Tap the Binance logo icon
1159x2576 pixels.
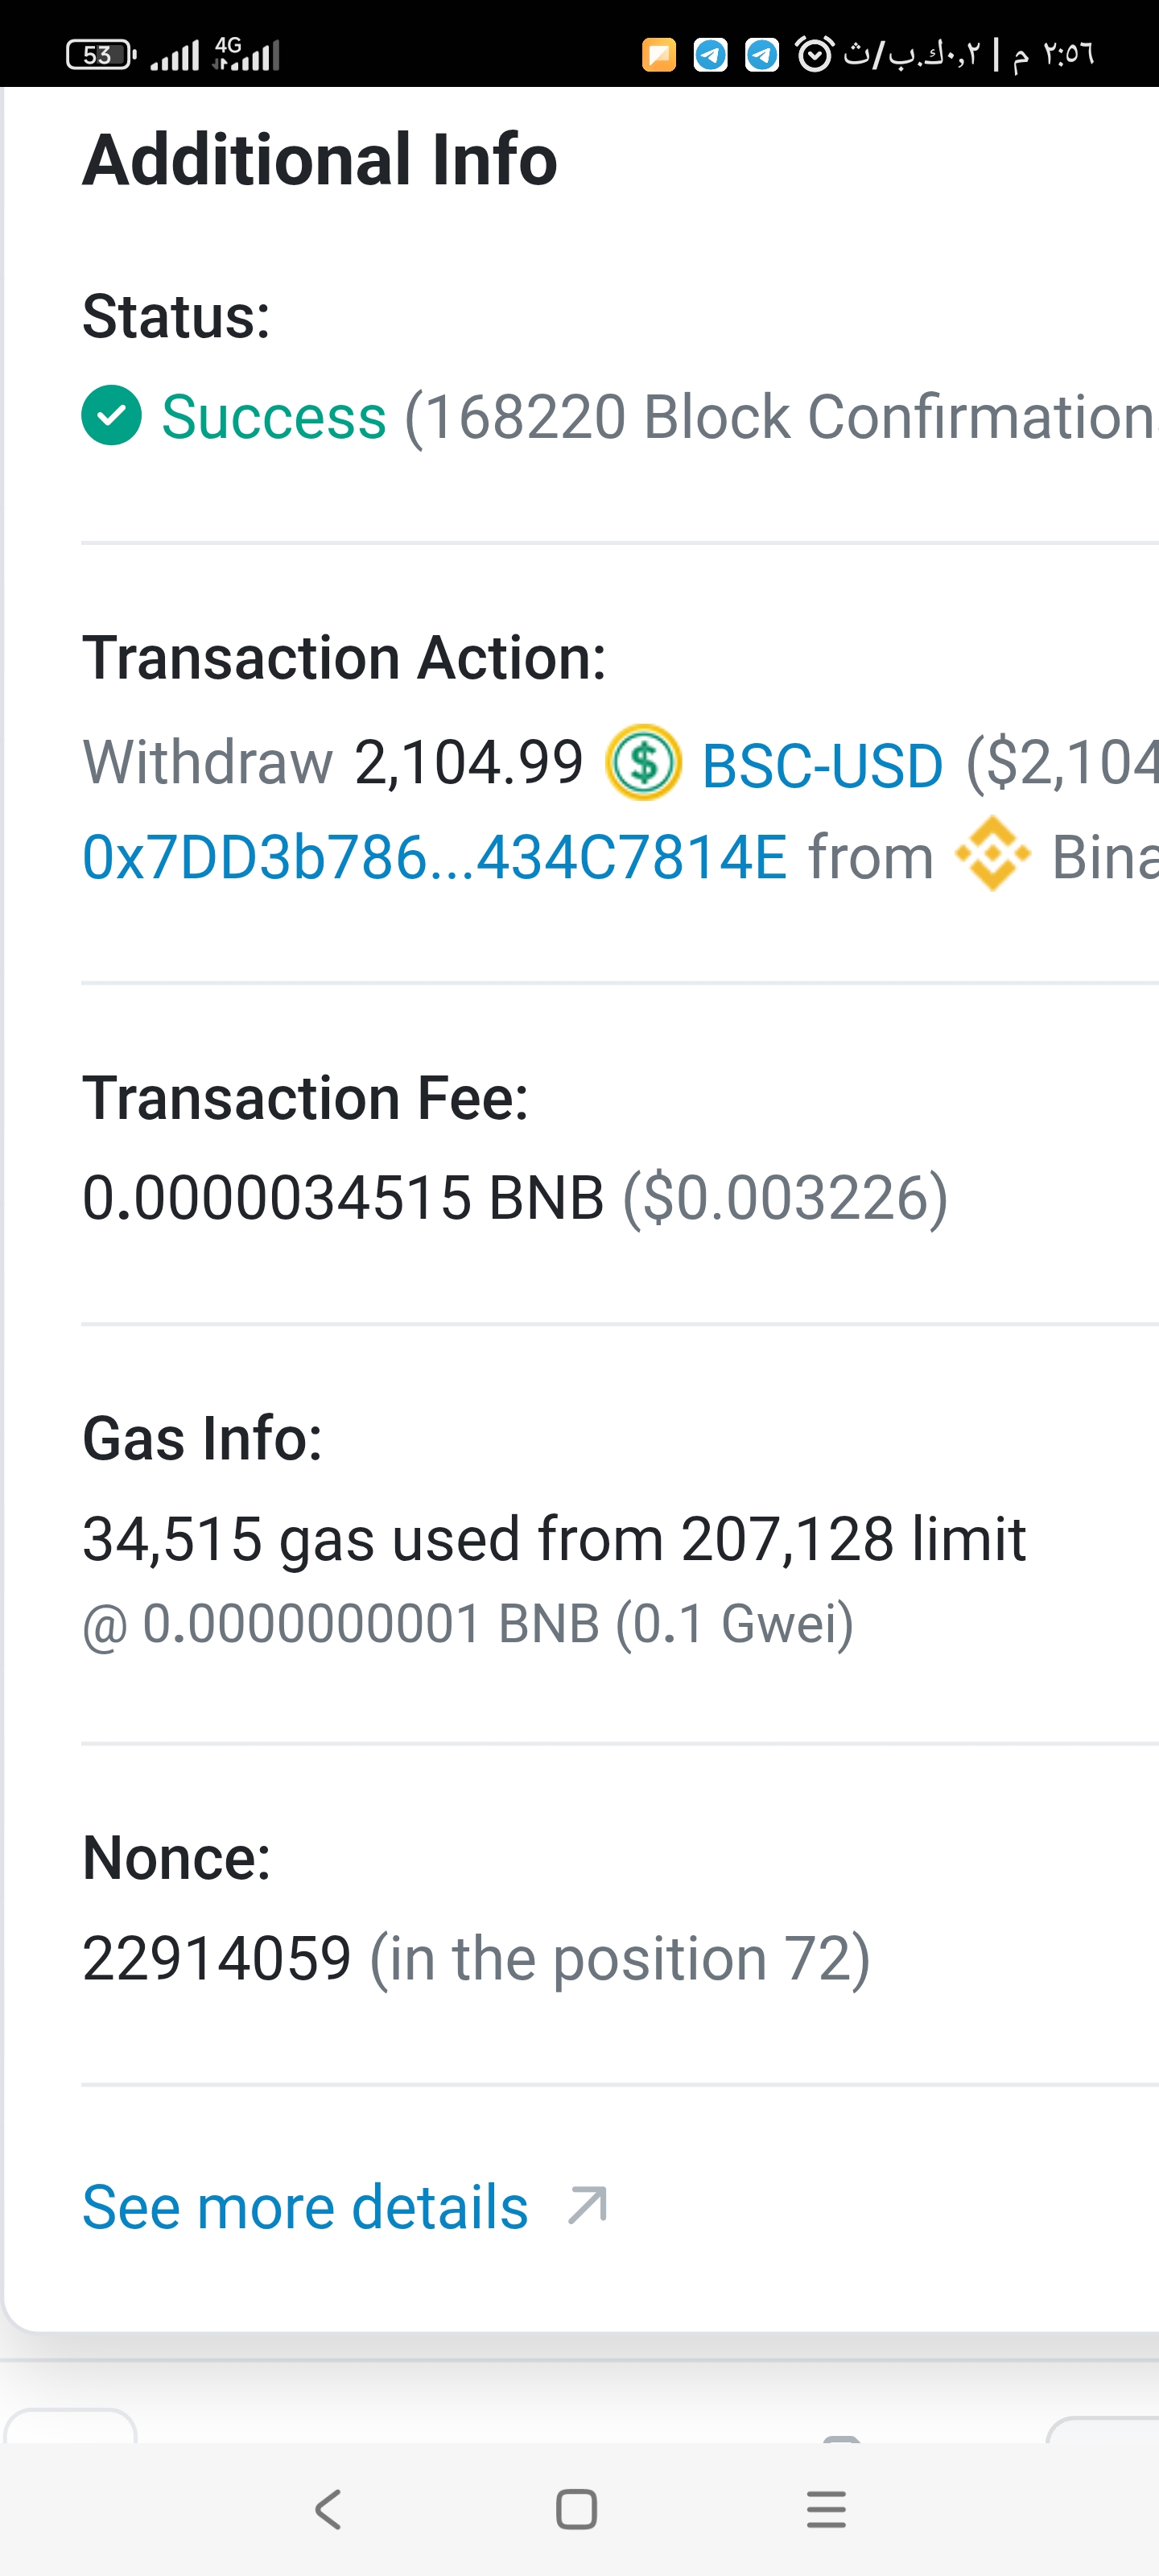[x=992, y=855]
